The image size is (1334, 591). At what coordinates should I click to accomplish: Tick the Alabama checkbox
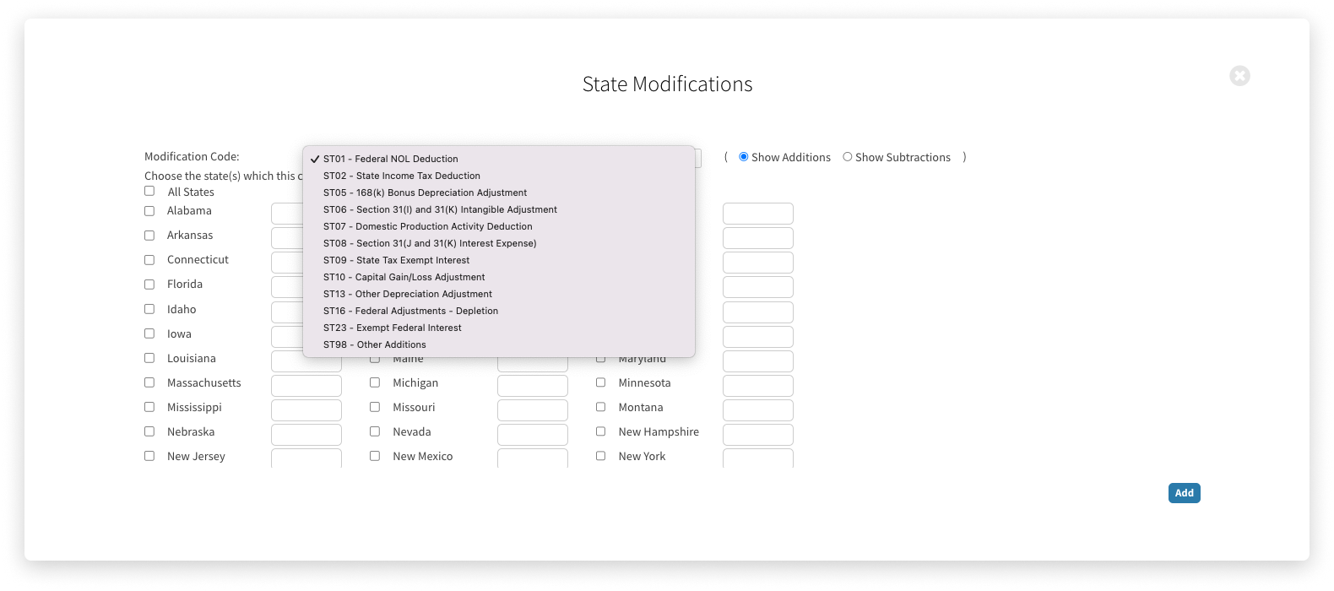tap(149, 211)
